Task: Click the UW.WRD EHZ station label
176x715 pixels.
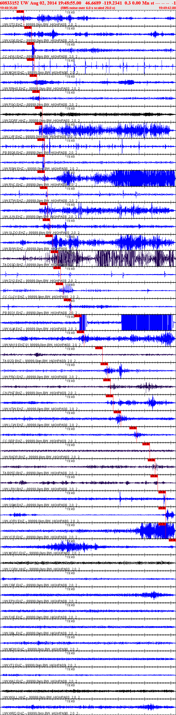Action: coord(13,713)
